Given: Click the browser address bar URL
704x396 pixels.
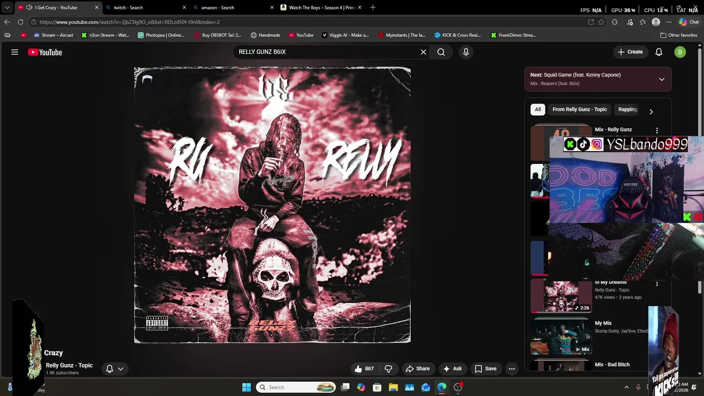Looking at the screenshot, I should tap(129, 22).
